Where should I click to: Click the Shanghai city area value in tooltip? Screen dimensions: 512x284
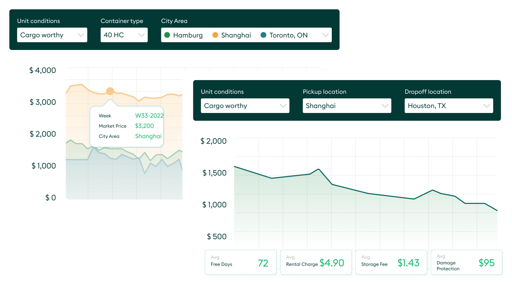[148, 136]
